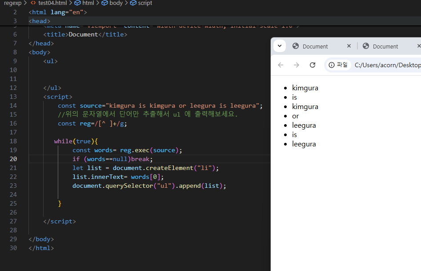The height and width of the screenshot is (271, 421).
Task: Click the address bar file path
Action: 388,65
